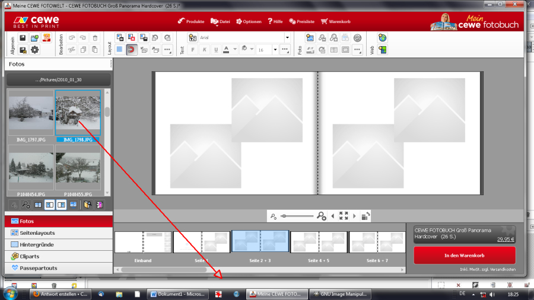
Task: Click the cut scissors icon
Action: [72, 50]
